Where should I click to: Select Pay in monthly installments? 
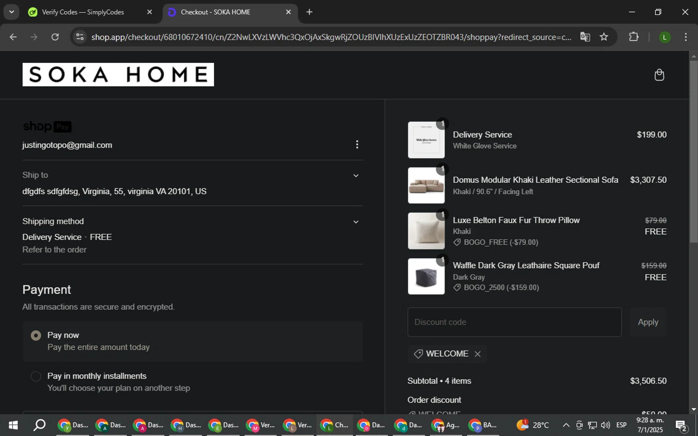point(36,377)
